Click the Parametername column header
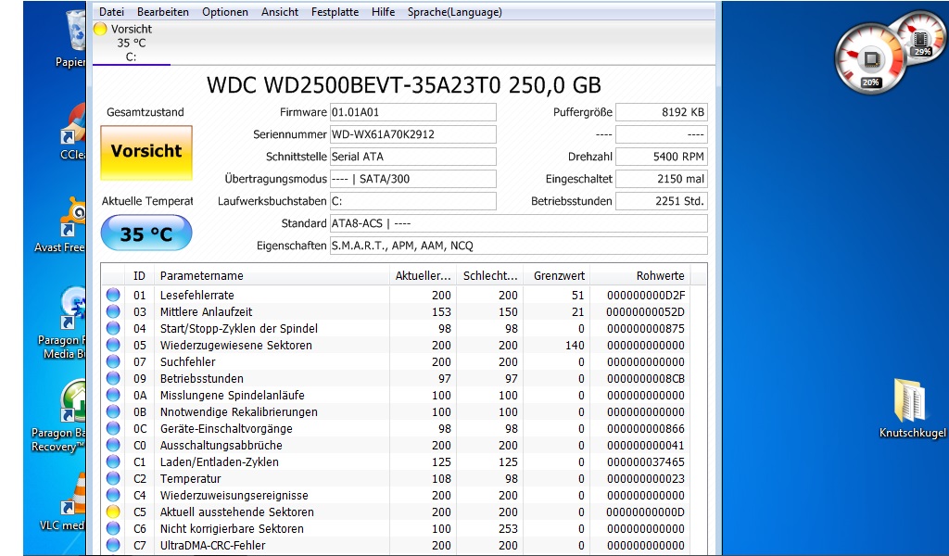The image size is (949, 556). pos(272,276)
